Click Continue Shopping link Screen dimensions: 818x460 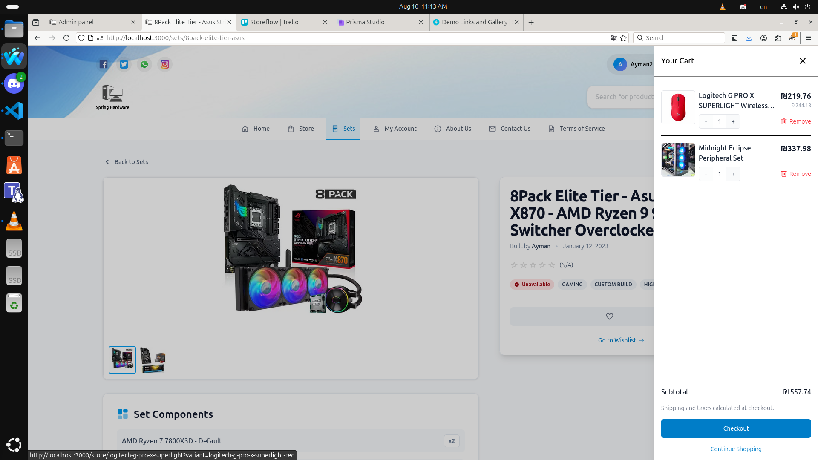[x=736, y=449]
